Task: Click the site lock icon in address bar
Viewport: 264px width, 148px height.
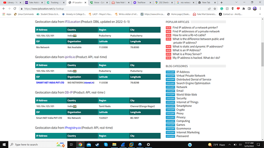Action: tap(21, 9)
